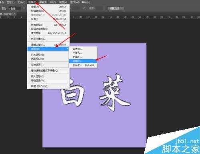Activate the document tab below the options bar
The width and height of the screenshot is (200, 154).
point(8,14)
